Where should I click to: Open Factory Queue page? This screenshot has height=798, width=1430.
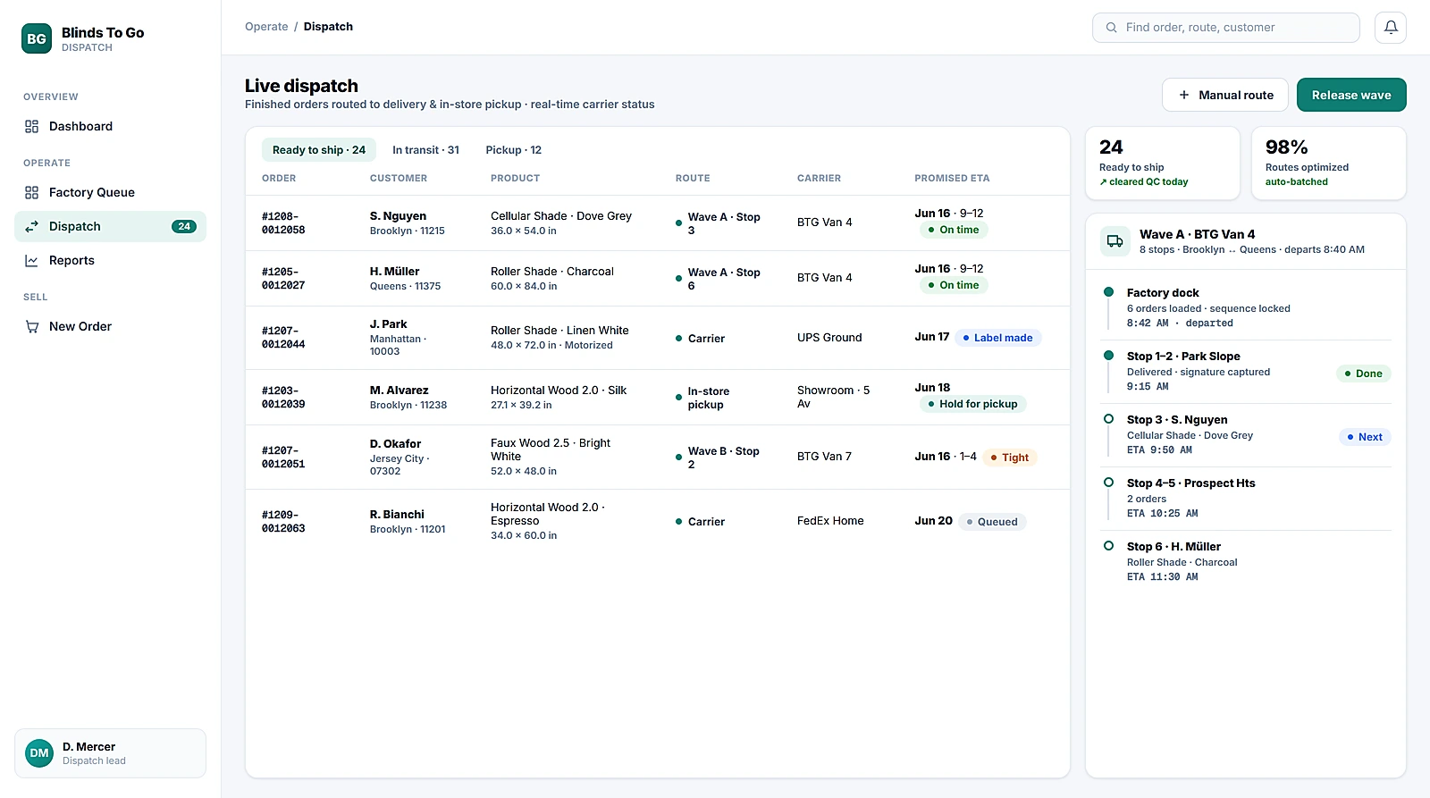coord(110,193)
